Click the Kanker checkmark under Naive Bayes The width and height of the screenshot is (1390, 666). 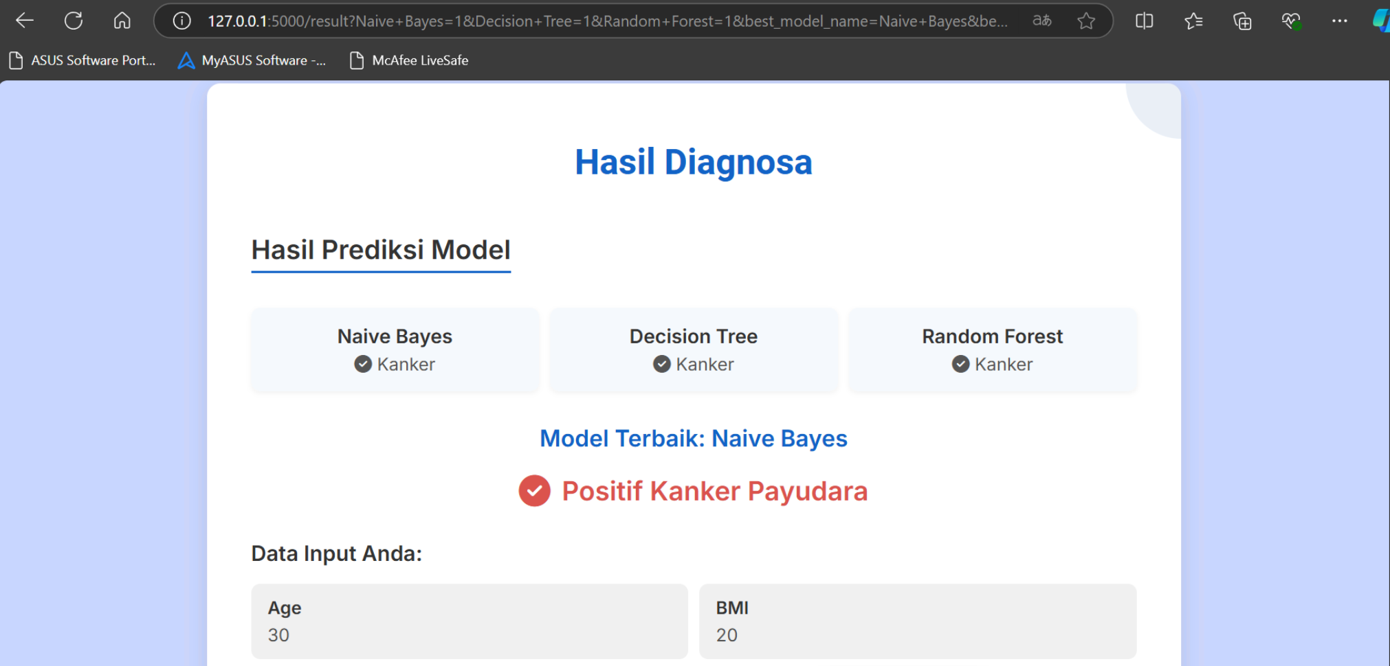tap(362, 364)
